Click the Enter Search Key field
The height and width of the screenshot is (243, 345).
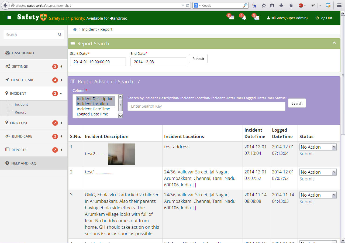(206, 106)
